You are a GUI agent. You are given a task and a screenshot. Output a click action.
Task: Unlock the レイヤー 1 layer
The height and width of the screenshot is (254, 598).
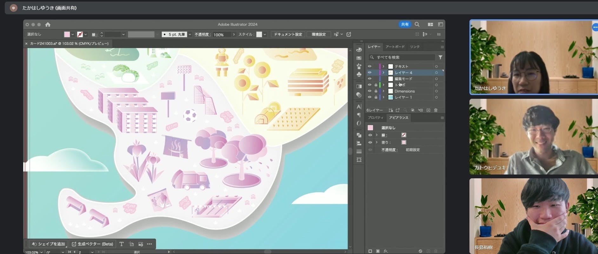click(376, 97)
